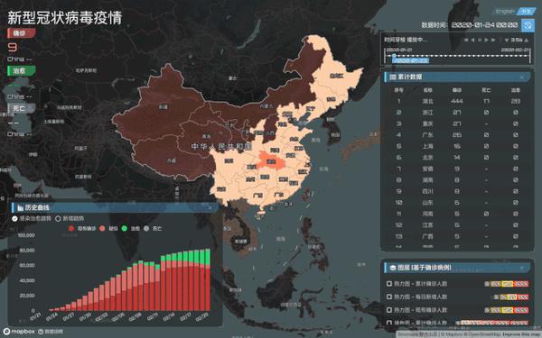
Task: Collapse the 累计数据 panel via its X
Action: 522,77
